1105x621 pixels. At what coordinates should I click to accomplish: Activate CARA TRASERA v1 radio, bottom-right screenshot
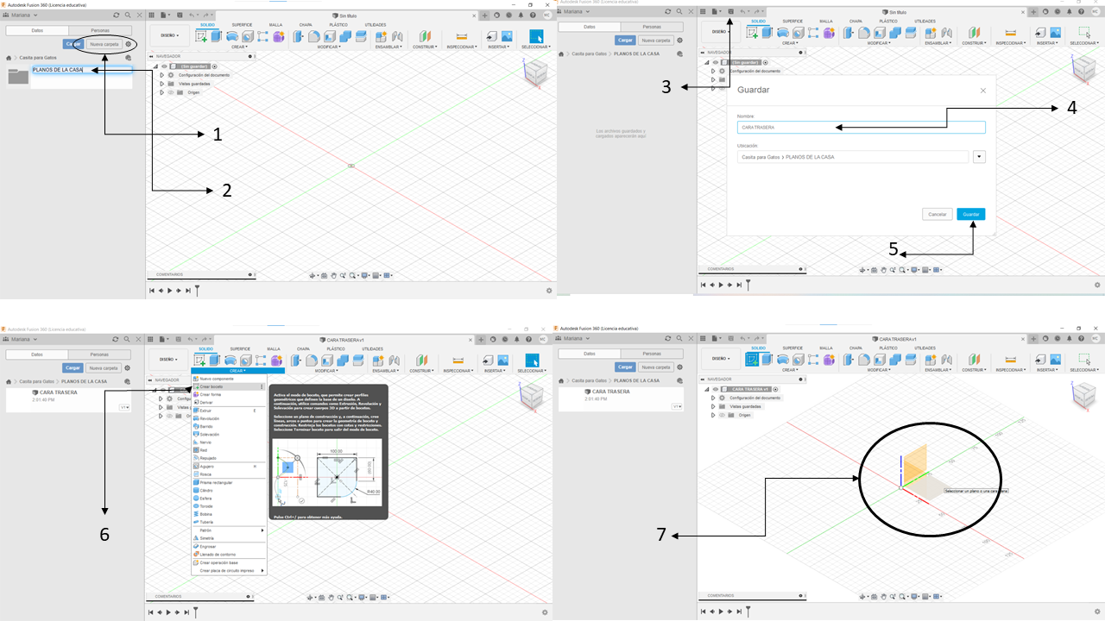777,389
